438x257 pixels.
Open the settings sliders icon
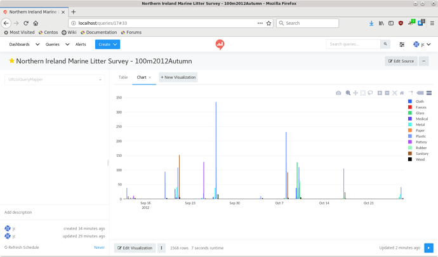(402, 44)
